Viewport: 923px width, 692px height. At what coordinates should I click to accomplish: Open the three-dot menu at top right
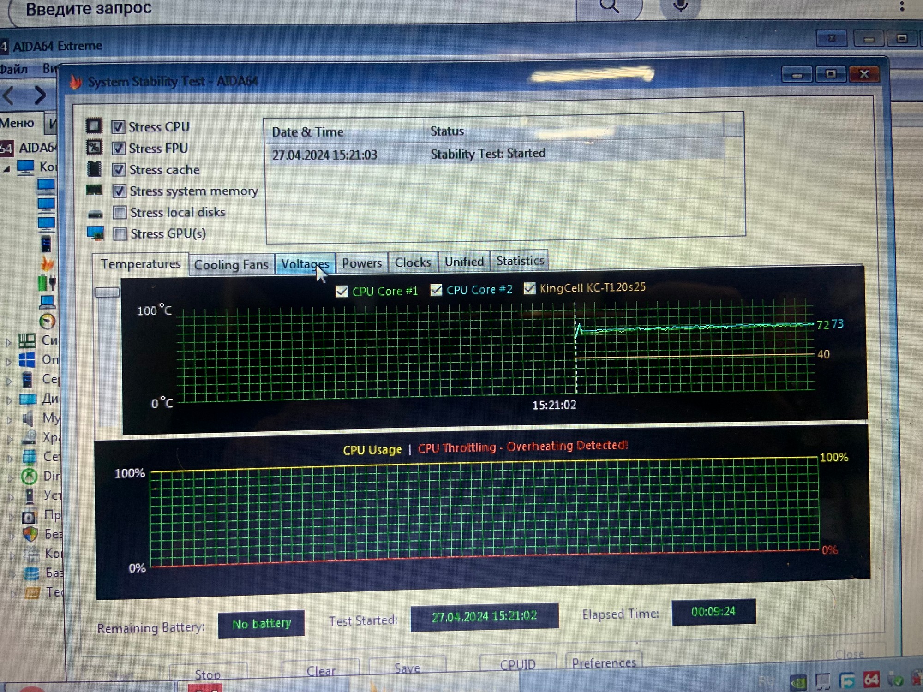pyautogui.click(x=902, y=6)
